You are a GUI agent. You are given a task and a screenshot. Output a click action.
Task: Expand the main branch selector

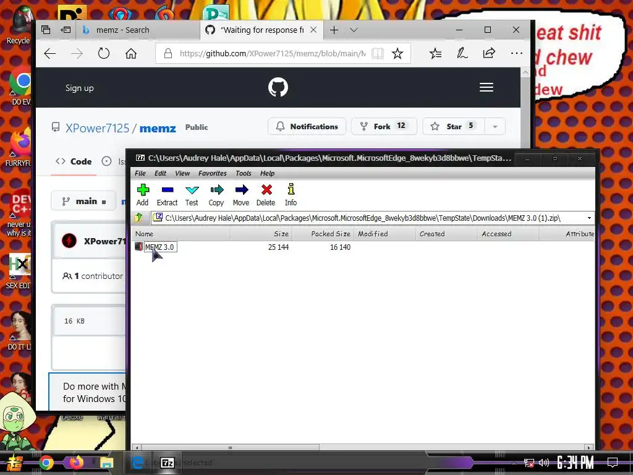coord(84,201)
